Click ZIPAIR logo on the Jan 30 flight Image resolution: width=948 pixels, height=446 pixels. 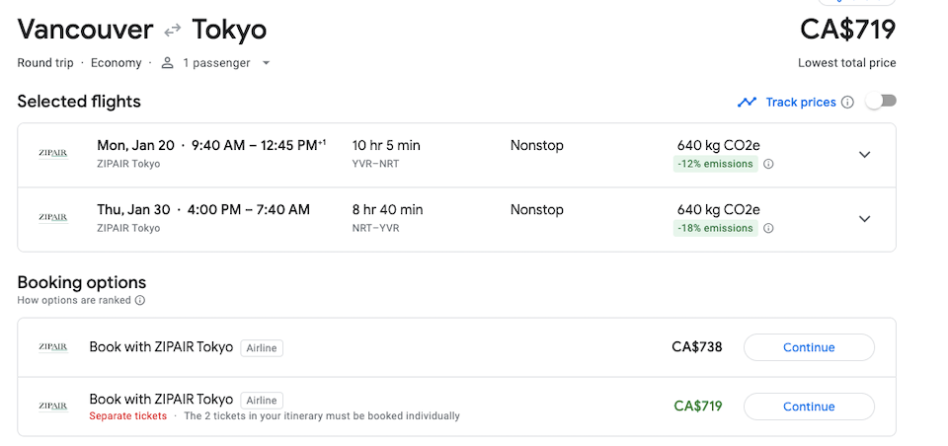pyautogui.click(x=53, y=217)
